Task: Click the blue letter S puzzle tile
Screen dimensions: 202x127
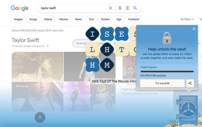Action: point(107,34)
